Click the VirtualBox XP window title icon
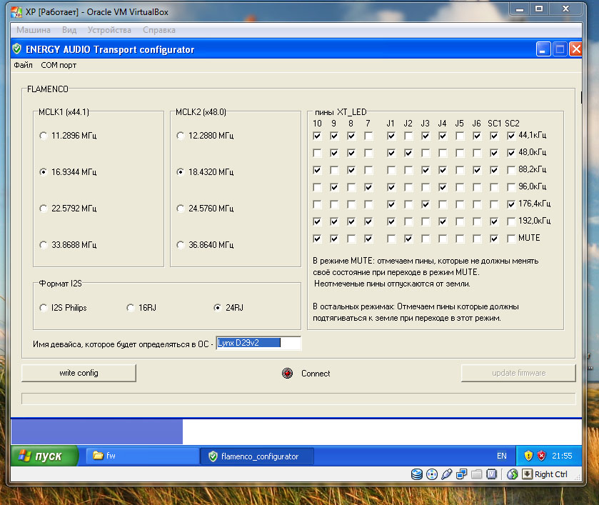This screenshot has height=505, width=599. tap(16, 12)
